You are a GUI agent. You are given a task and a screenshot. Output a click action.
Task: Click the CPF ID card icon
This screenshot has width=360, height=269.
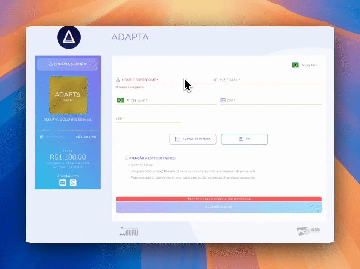223,101
